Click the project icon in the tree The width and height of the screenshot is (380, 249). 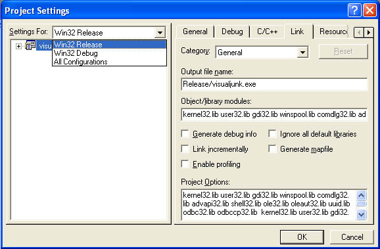coord(30,45)
